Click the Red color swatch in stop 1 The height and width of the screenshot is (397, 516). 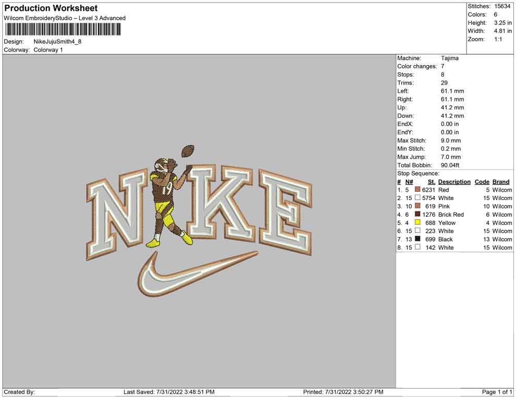click(417, 190)
